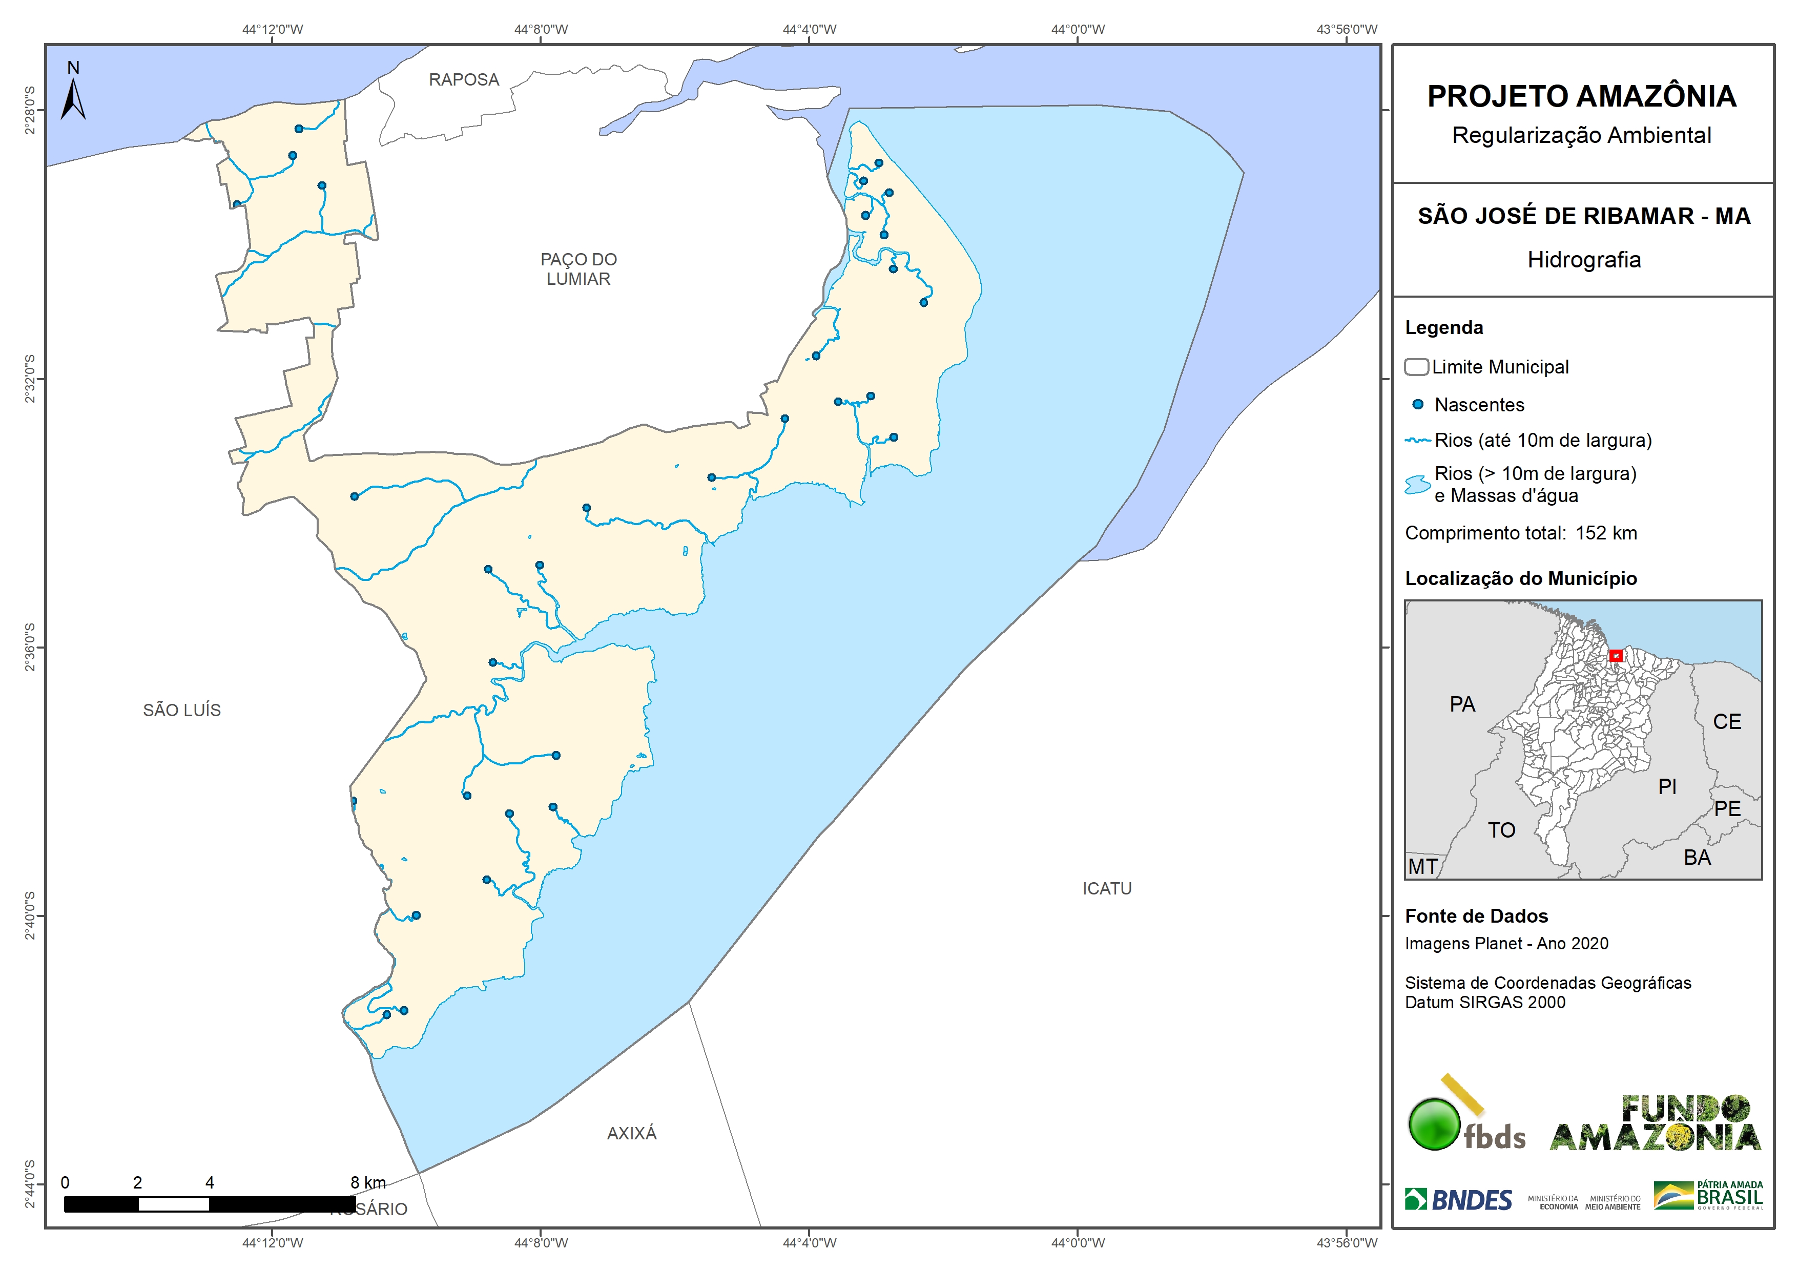The image size is (1798, 1271).
Task: Click the SÃO LUÍS map label
Action: [x=182, y=710]
